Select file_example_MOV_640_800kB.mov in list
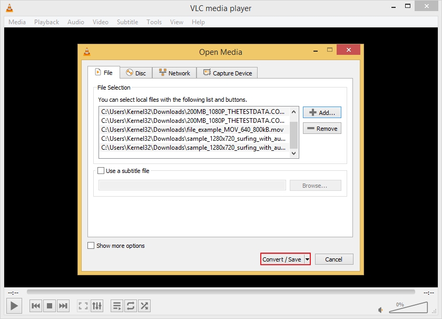442x319 pixels. click(194, 130)
